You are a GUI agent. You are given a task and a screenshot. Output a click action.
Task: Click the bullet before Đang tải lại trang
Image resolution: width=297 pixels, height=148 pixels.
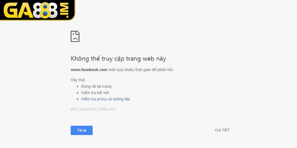point(78,87)
